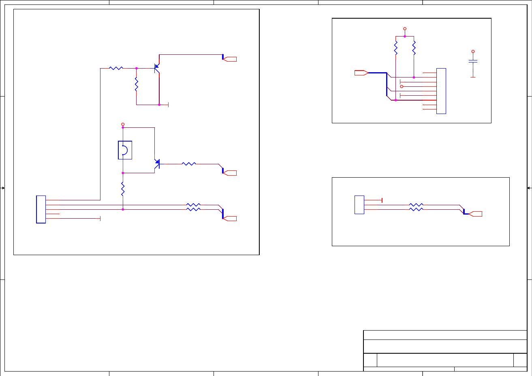
Task: Select the resistor on the three-pin connector's middle pin
Action: pos(416,205)
